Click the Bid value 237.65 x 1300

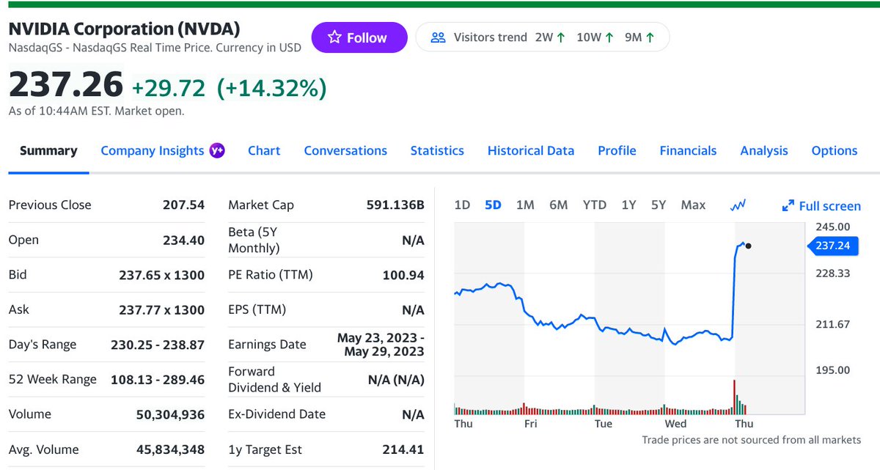tap(162, 275)
